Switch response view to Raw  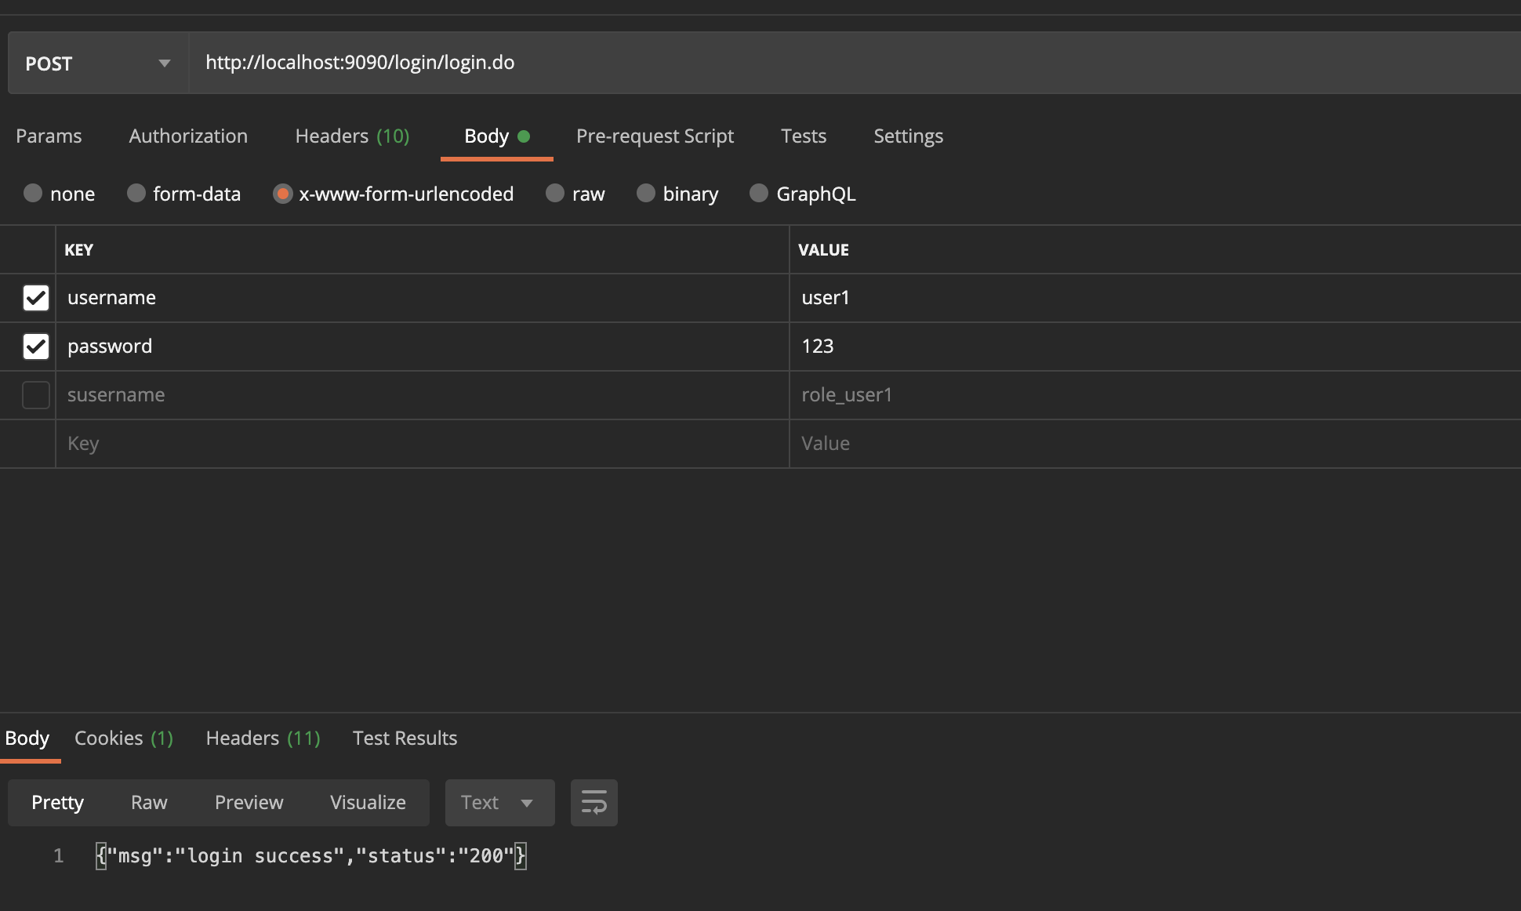[x=148, y=802]
